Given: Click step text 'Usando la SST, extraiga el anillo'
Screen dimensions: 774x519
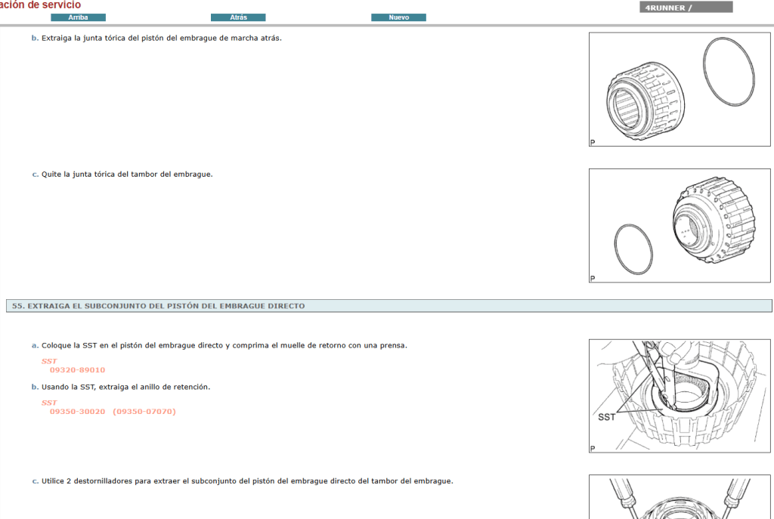Looking at the screenshot, I should pyautogui.click(x=125, y=387).
